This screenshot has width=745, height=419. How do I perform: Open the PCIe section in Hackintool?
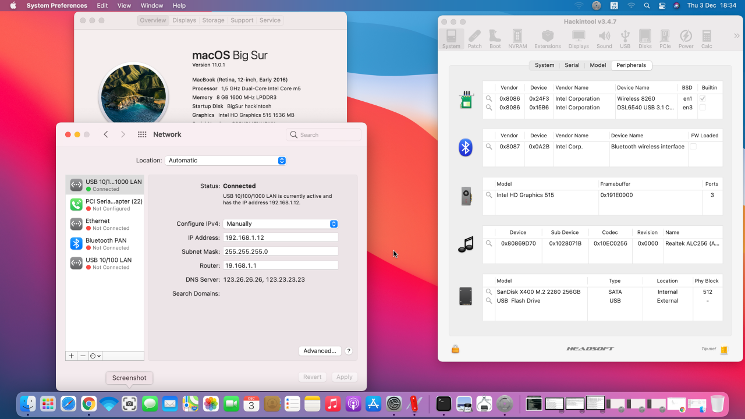coord(665,39)
